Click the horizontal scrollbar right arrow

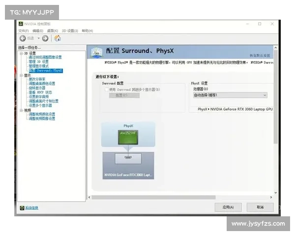click(x=271, y=197)
